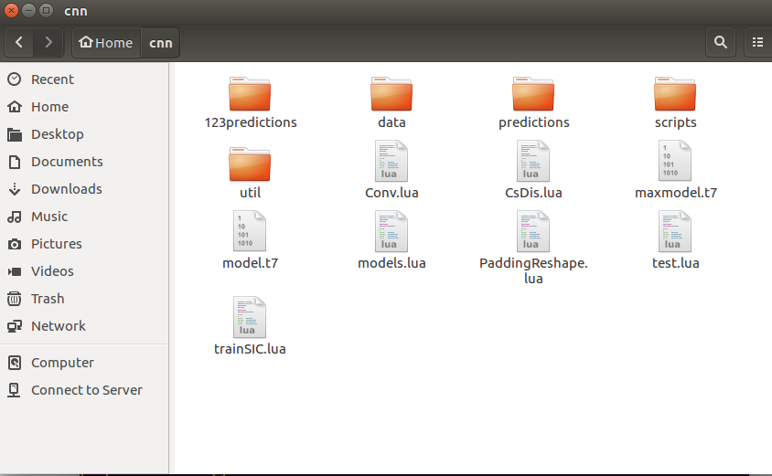The height and width of the screenshot is (476, 772).
Task: Click Connect to Server in sidebar
Action: (x=84, y=390)
